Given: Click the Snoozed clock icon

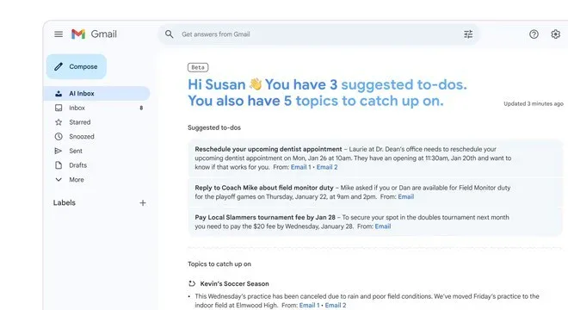Looking at the screenshot, I should 59,137.
